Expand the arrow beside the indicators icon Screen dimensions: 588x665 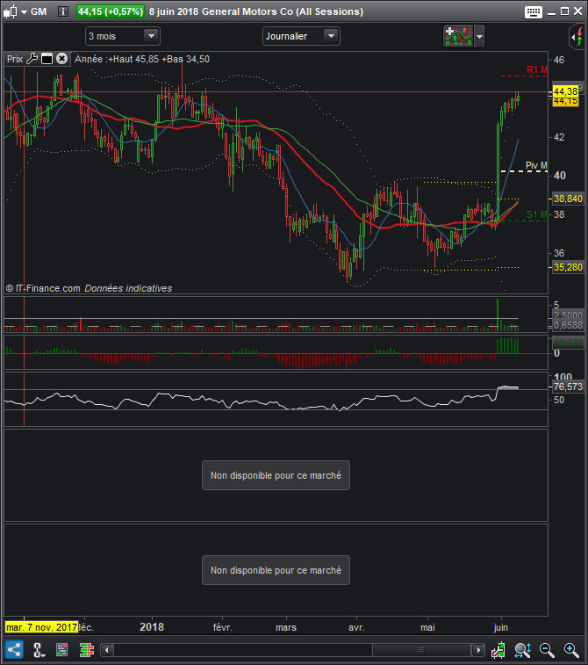coord(479,37)
